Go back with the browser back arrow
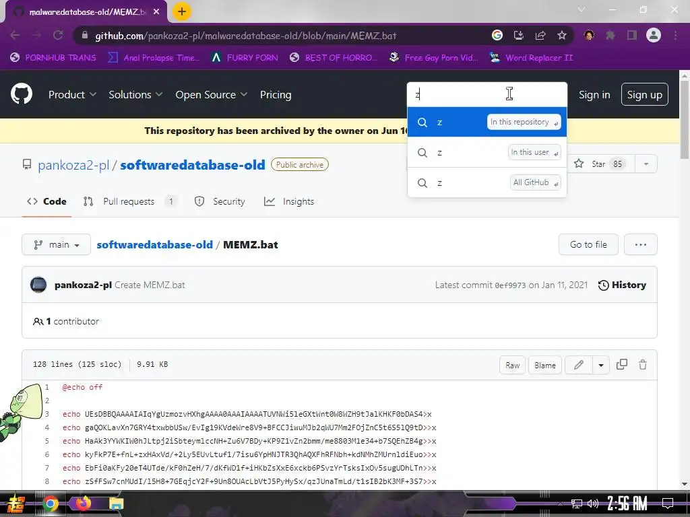This screenshot has width=690, height=517. tap(15, 35)
